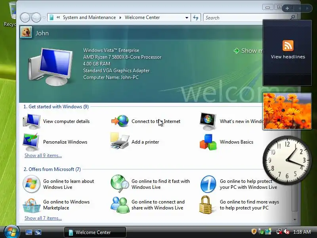The height and width of the screenshot is (238, 317).
Task: Click Go online to Windows Marketplace text
Action: tap(66, 205)
